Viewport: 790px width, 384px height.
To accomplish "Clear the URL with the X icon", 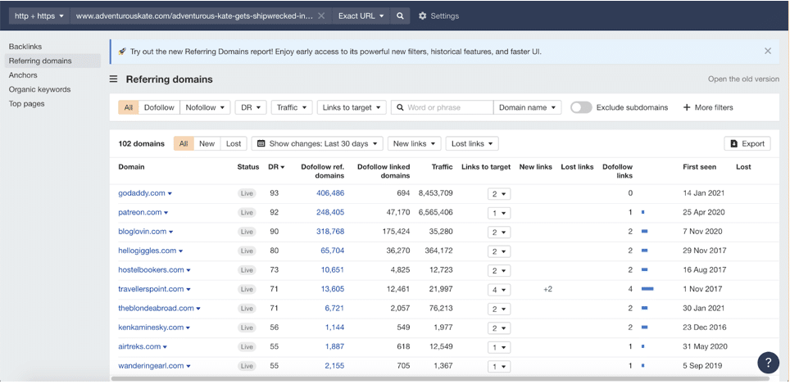I will pos(321,16).
